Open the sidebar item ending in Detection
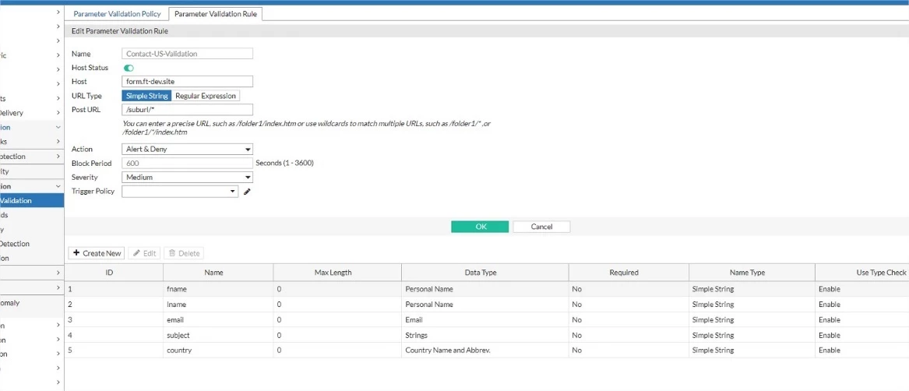Screen dimensions: 909x391 pyautogui.click(x=32, y=244)
